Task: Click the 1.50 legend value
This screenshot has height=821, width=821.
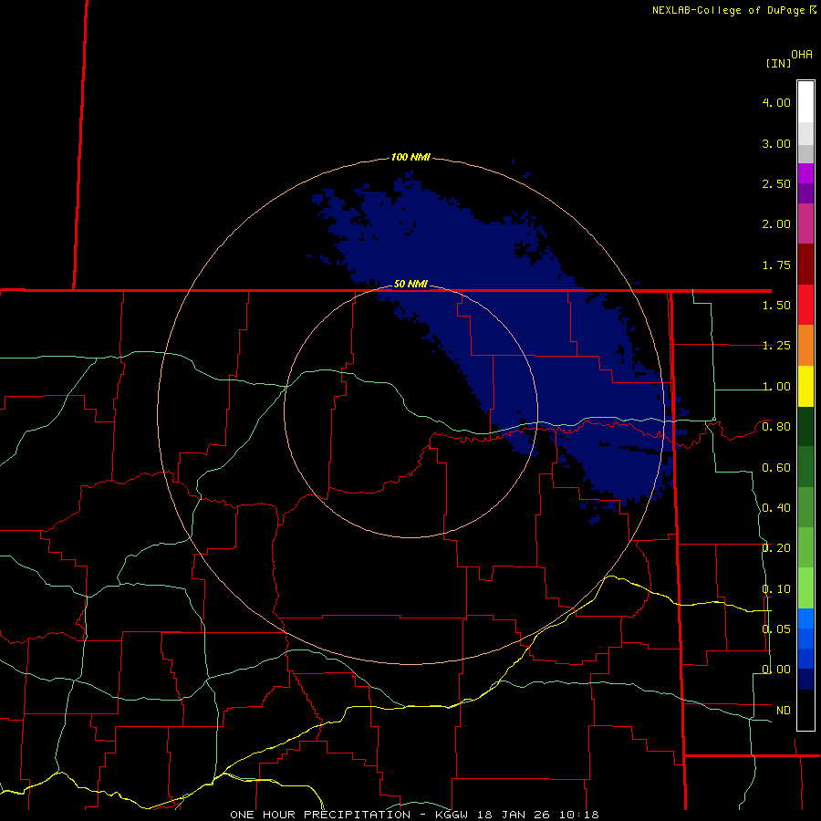Action: click(x=776, y=306)
